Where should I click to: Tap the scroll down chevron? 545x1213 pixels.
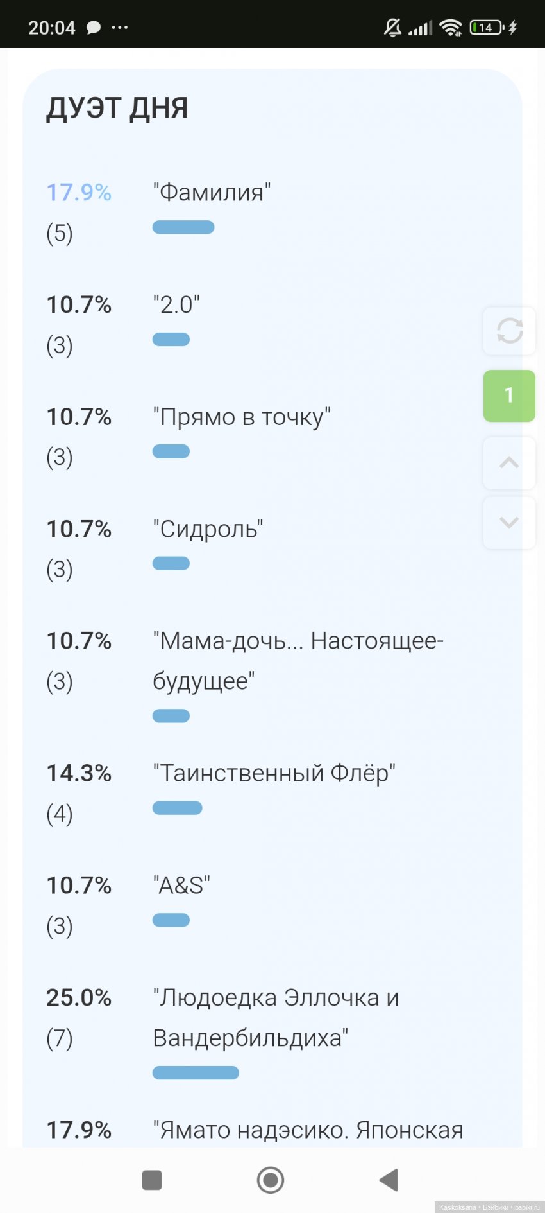pos(509,523)
